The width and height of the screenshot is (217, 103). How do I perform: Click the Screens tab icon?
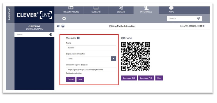(96, 8)
